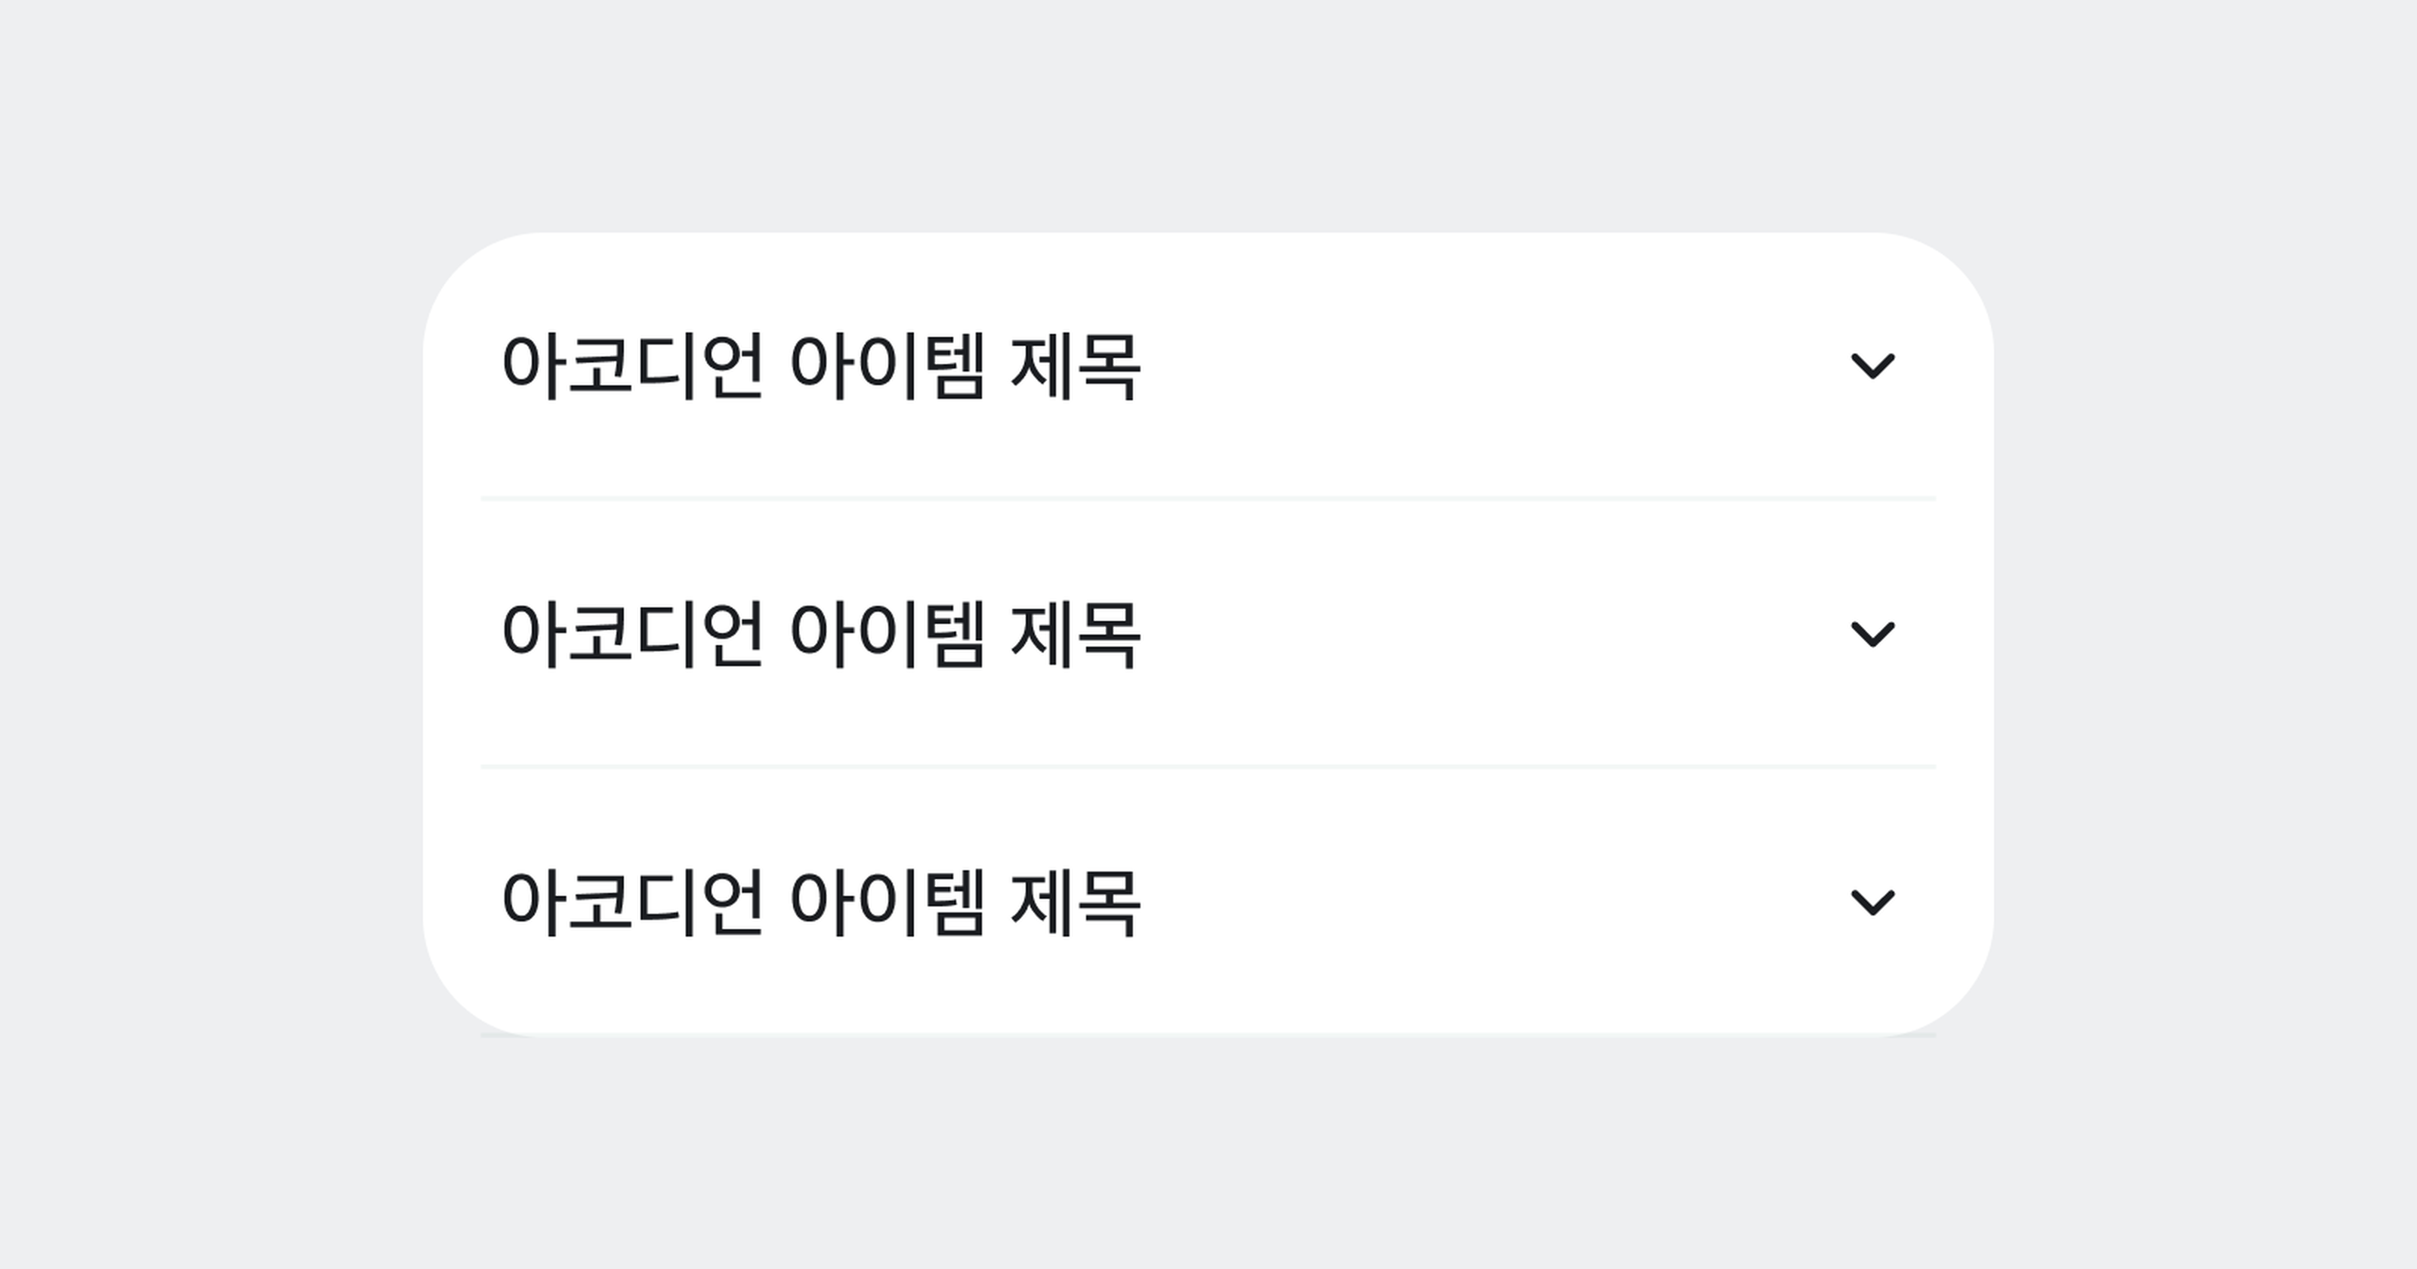Image resolution: width=2417 pixels, height=1269 pixels.
Task: Click the word 아코디언 in the middle row
Action: (632, 634)
